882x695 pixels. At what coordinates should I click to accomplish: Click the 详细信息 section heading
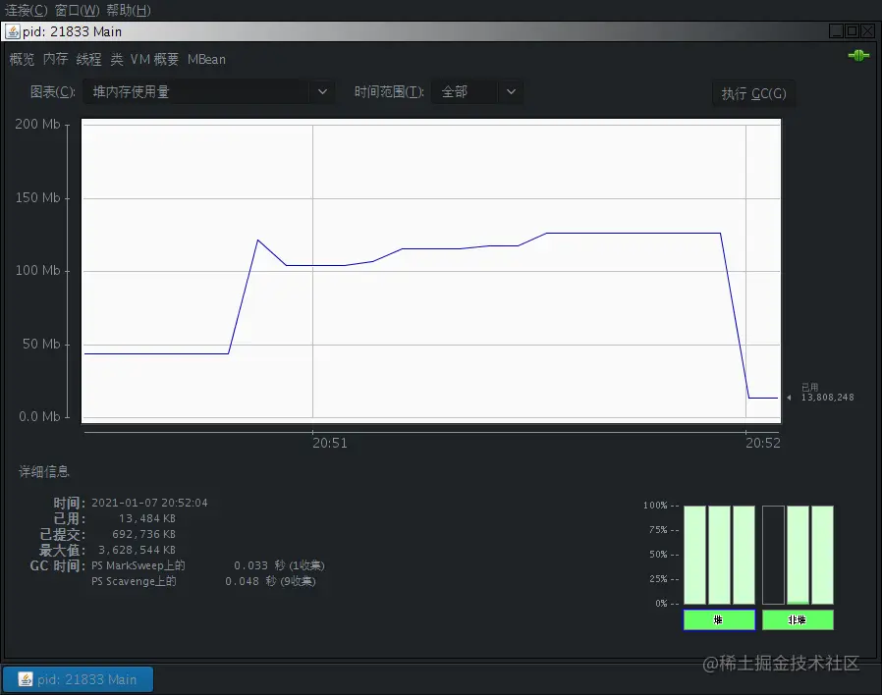(x=44, y=471)
